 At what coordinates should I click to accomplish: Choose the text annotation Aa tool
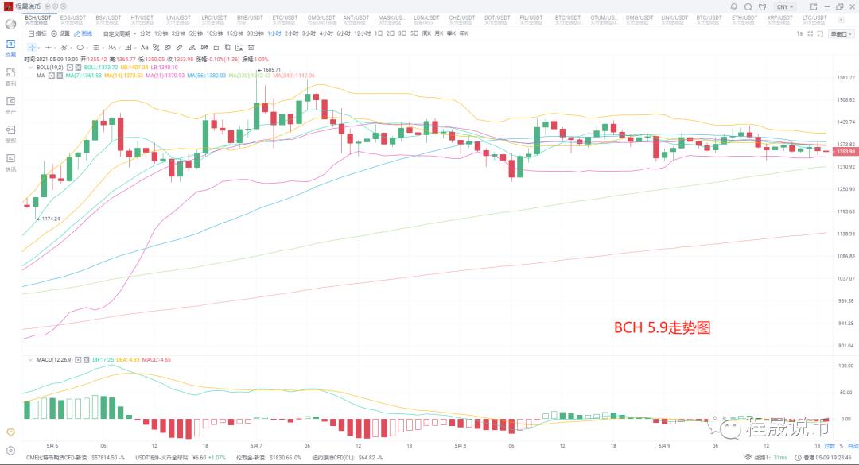click(x=145, y=48)
